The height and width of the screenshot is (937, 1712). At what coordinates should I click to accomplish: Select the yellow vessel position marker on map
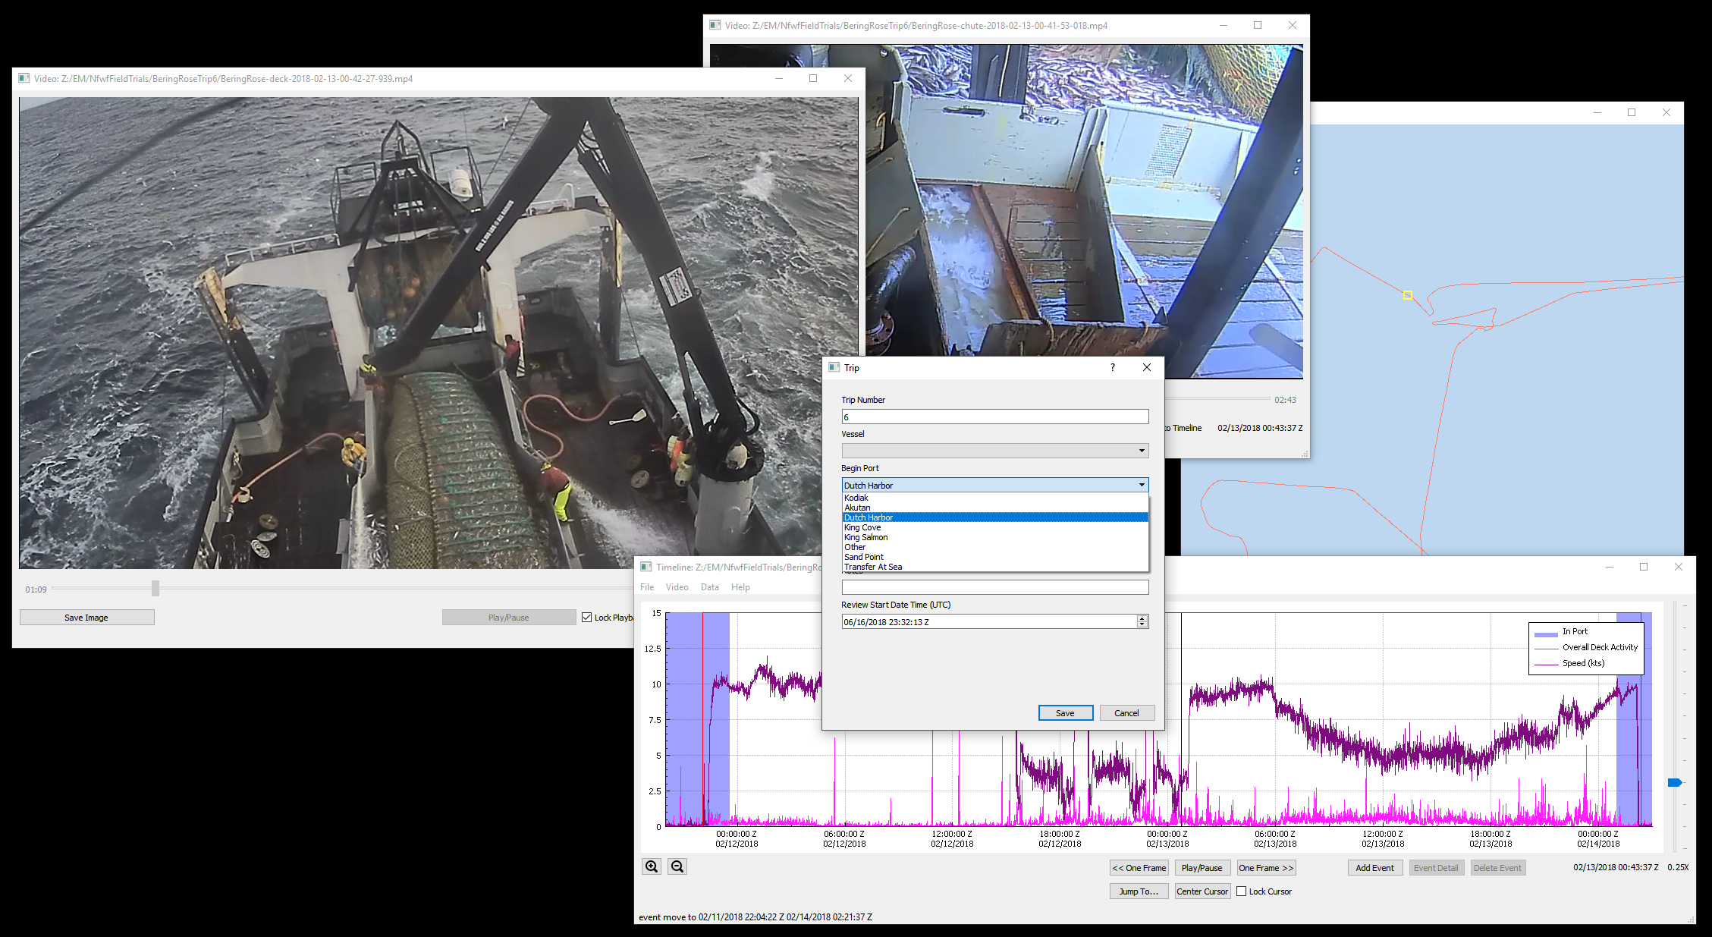point(1407,295)
